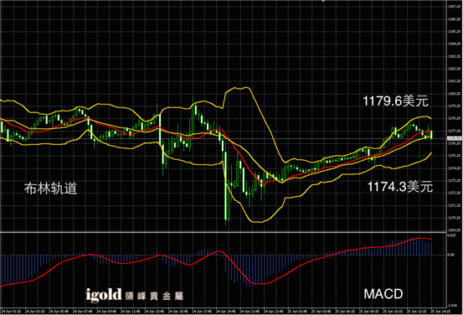This screenshot has height=315, width=463.
Task: Click the 1169.20 price axis label
Action: (x=454, y=230)
